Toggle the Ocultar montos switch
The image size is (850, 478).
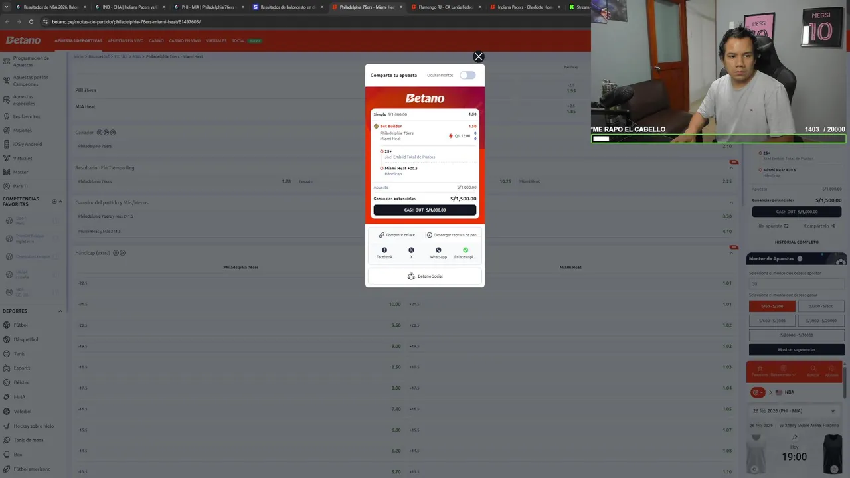point(467,75)
